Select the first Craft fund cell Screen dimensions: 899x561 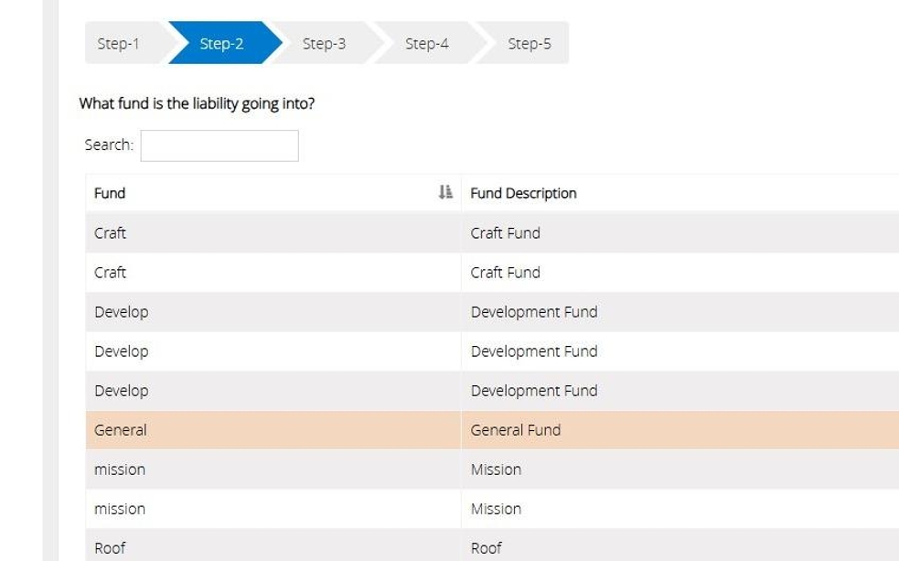point(111,232)
